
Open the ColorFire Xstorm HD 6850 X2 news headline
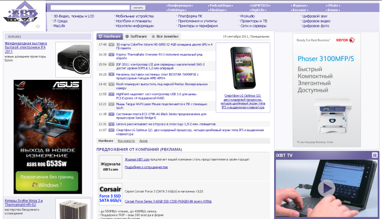(x=164, y=46)
